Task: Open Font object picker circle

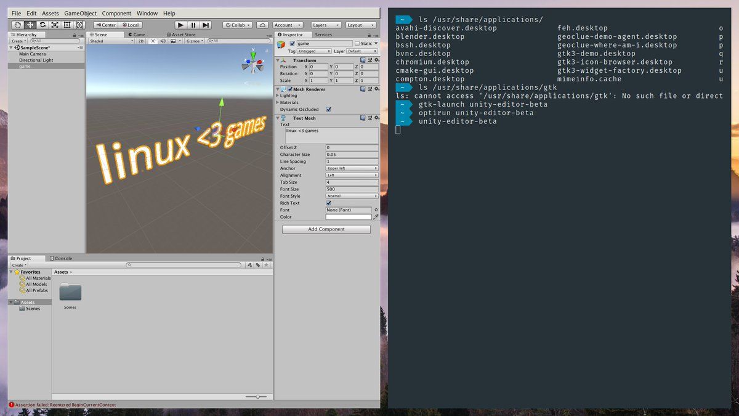Action: click(376, 210)
